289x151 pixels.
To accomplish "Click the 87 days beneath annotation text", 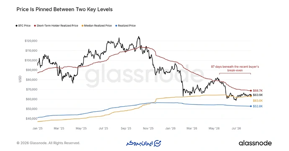I will coord(235,69).
